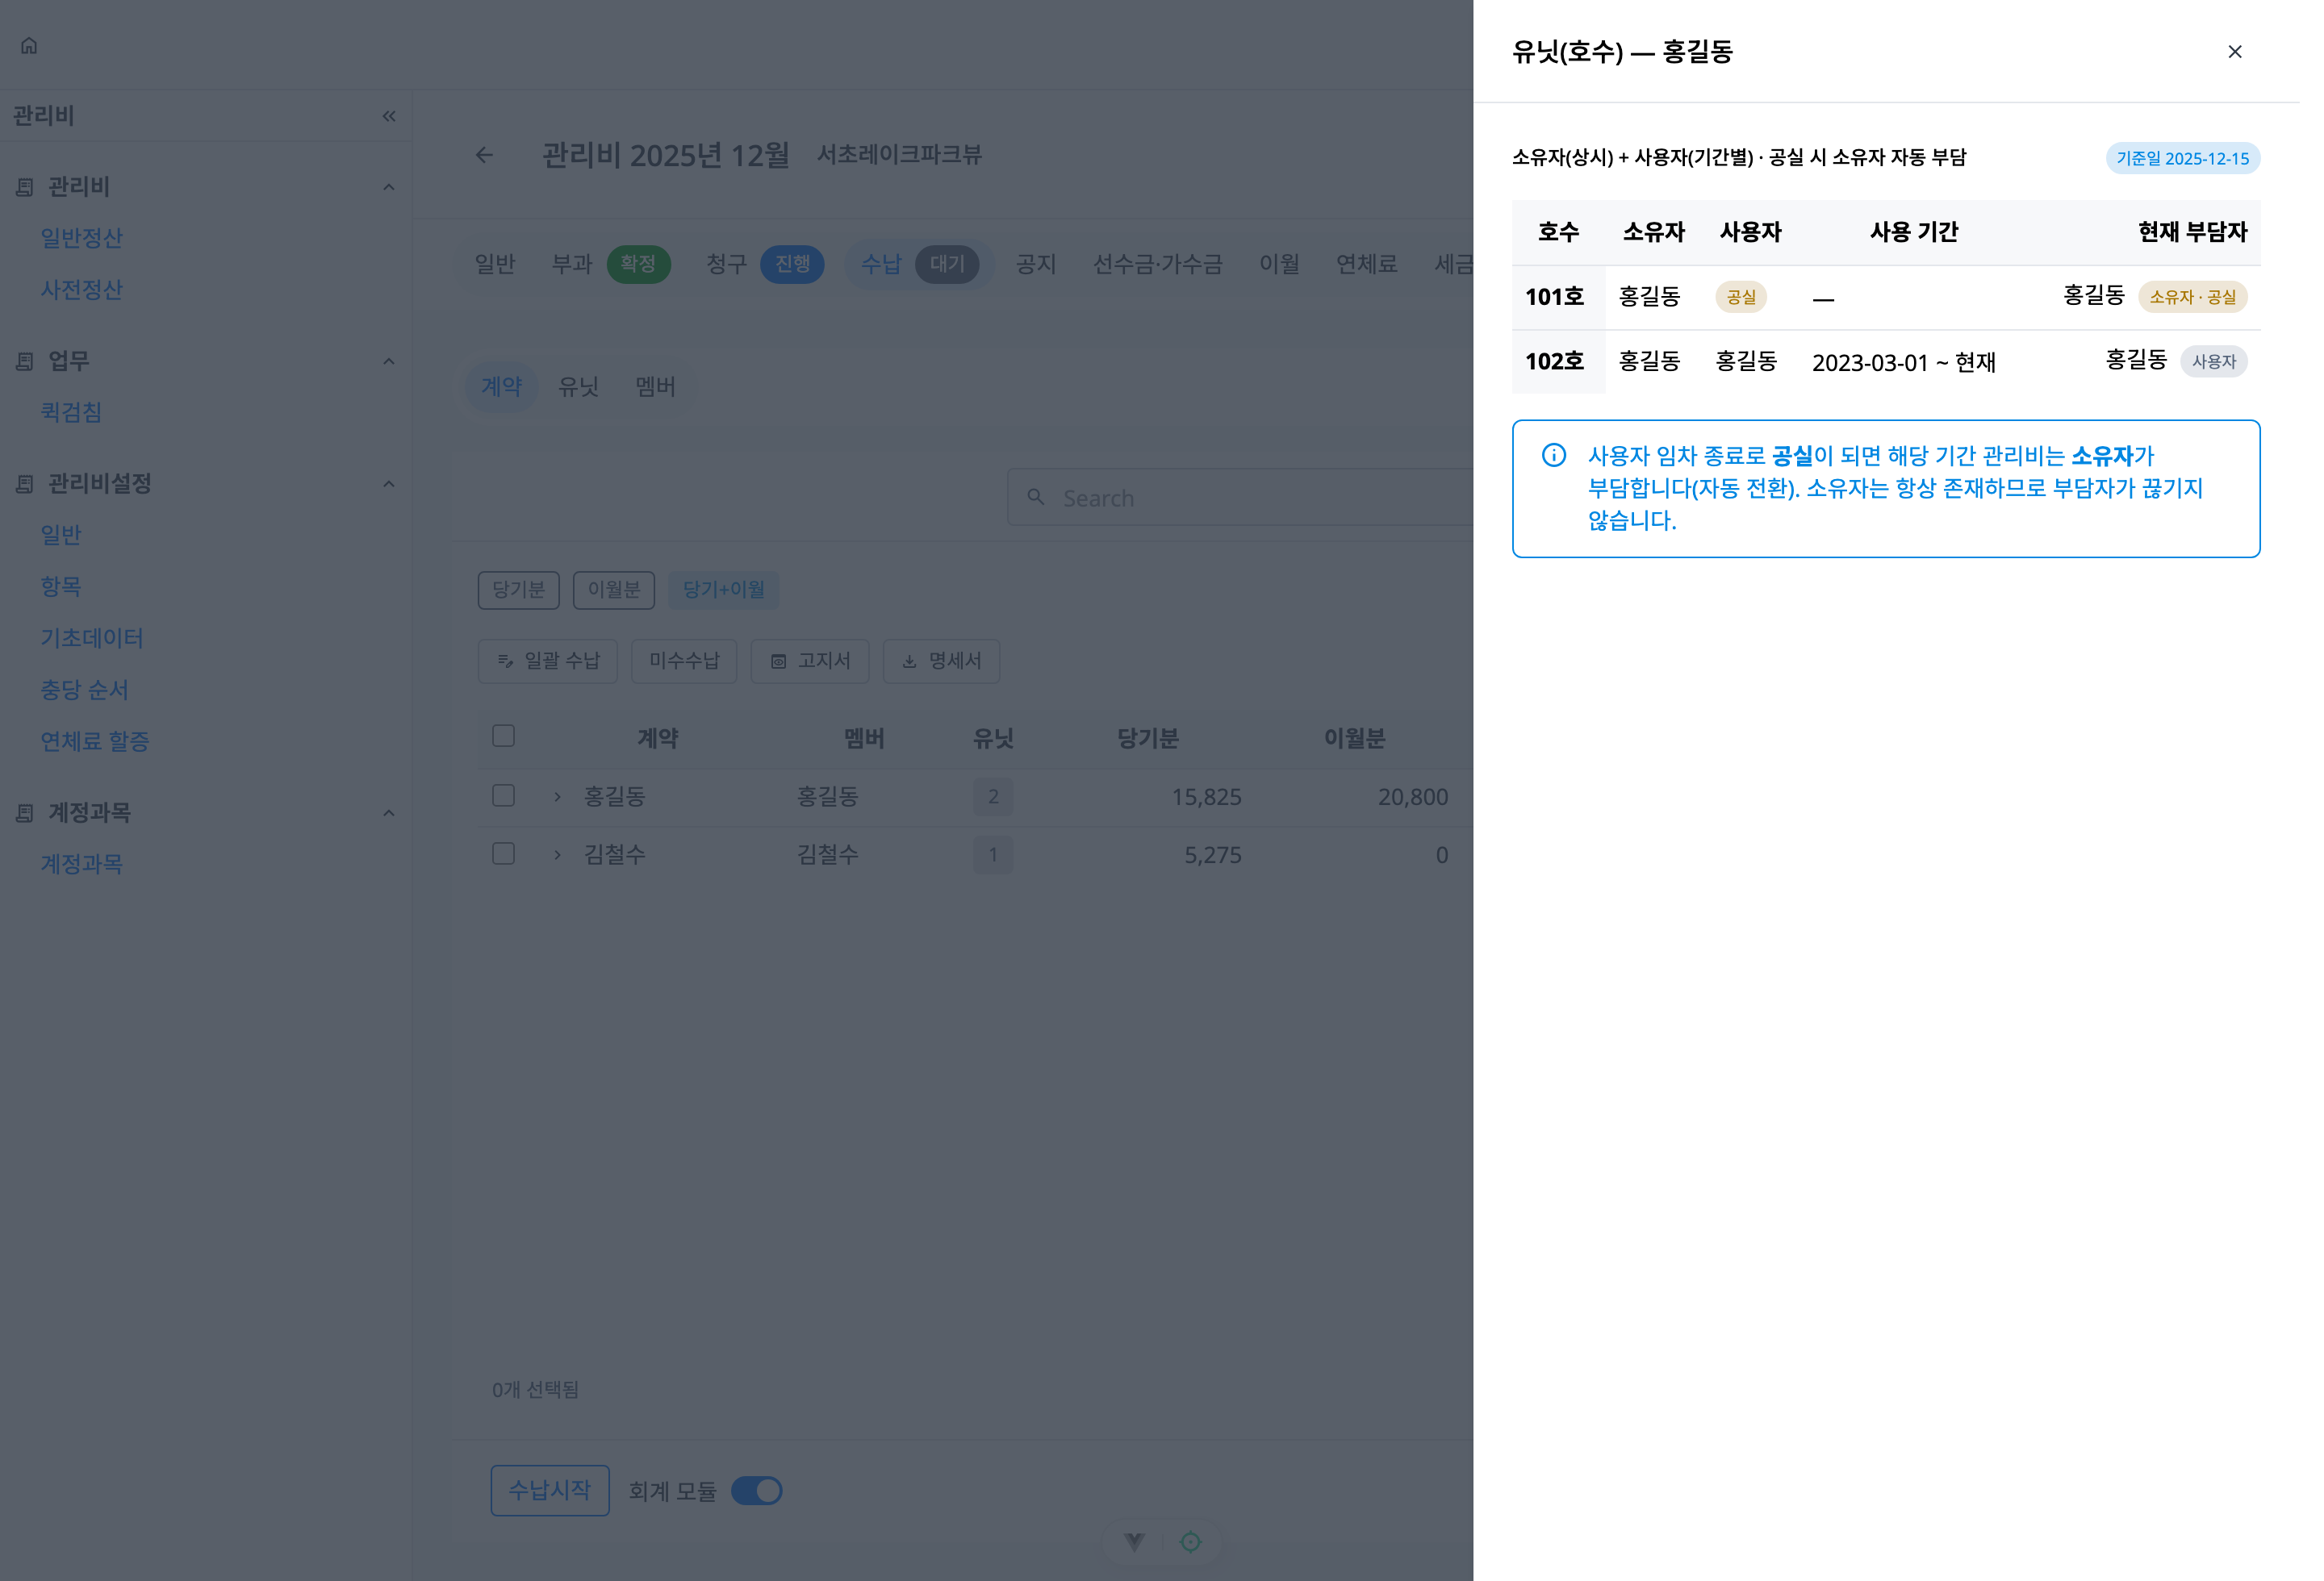Open the 이월 tab
The height and width of the screenshot is (1581, 2324).
(1279, 264)
